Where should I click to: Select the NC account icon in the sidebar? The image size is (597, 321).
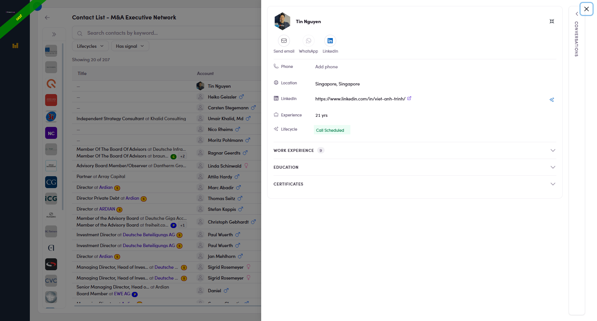tap(51, 133)
